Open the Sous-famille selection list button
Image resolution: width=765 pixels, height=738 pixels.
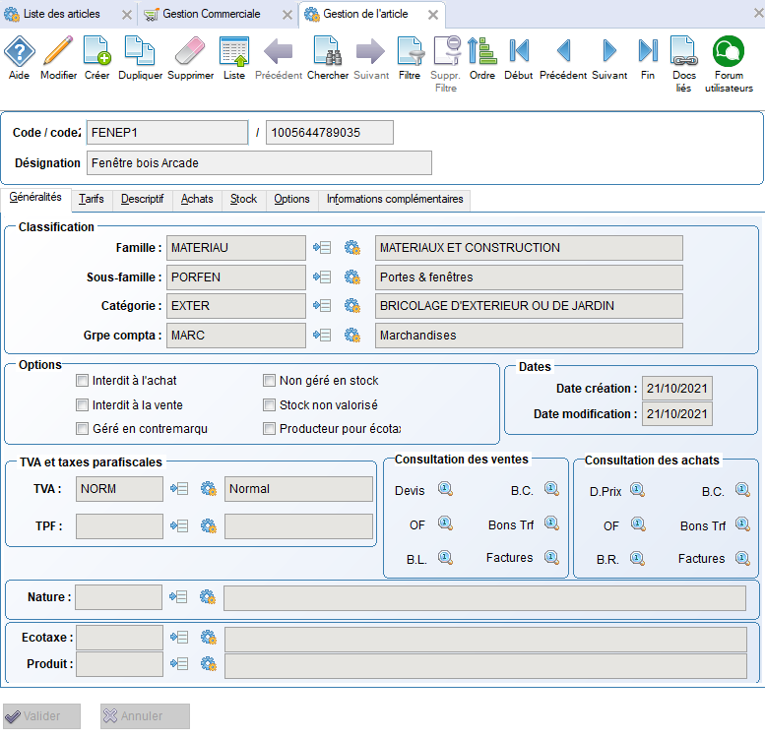click(322, 277)
